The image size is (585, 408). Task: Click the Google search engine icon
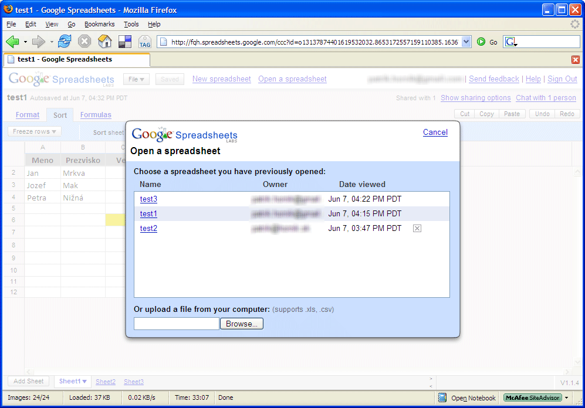click(x=510, y=42)
